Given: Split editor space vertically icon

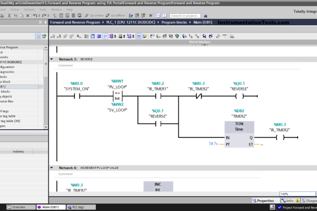Looking at the screenshot, I should (164, 15).
